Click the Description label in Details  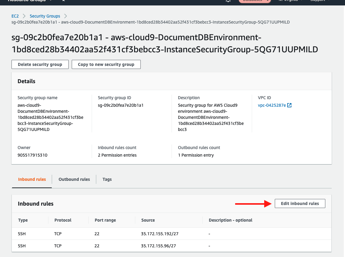tap(189, 98)
